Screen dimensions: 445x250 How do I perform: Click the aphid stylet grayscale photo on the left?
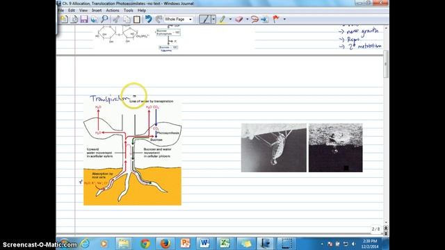274,148
